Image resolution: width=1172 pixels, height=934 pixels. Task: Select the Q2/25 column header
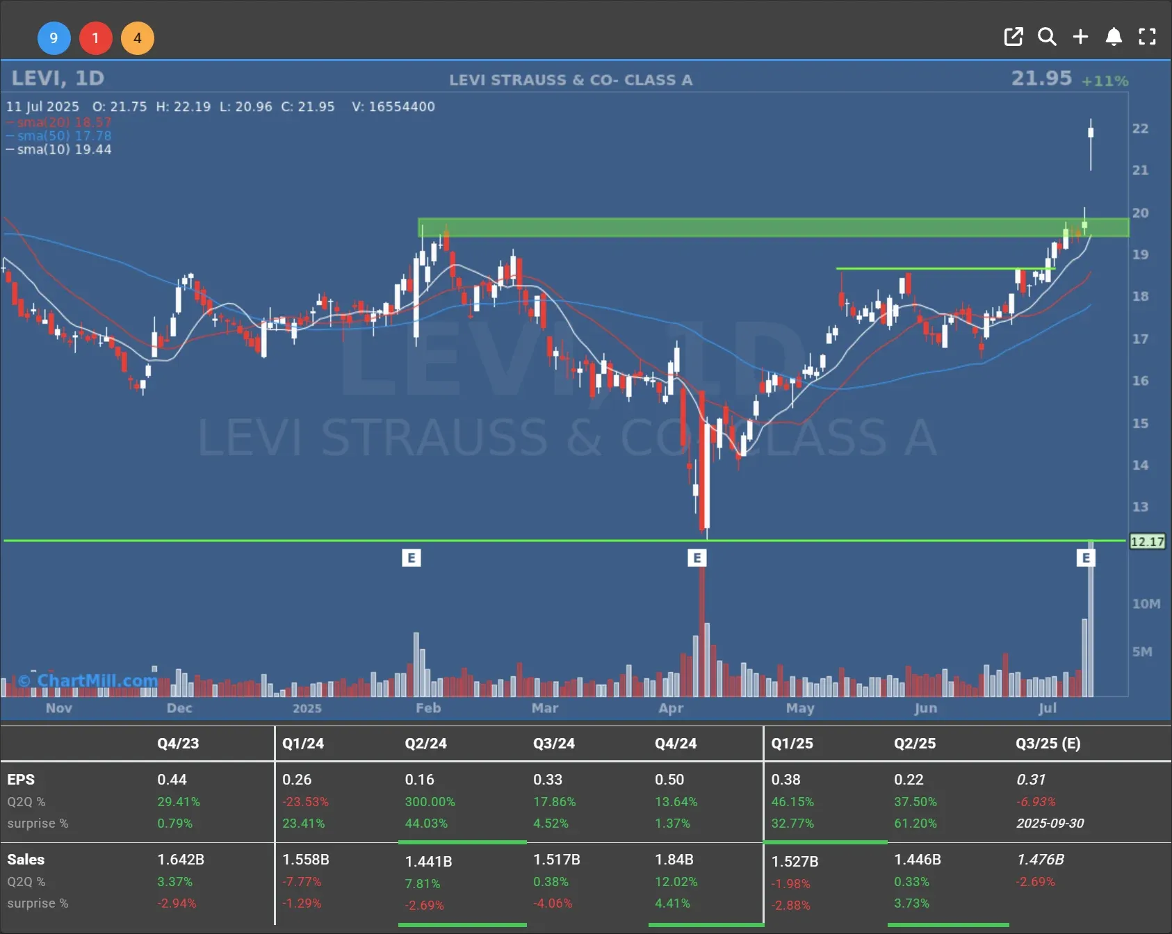[915, 743]
